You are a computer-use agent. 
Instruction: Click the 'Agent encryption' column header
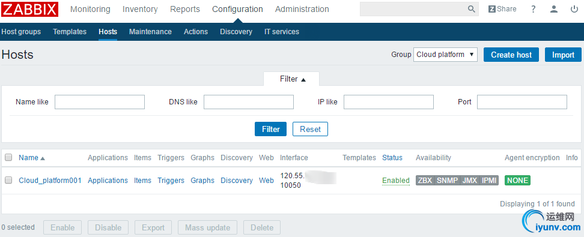point(532,158)
